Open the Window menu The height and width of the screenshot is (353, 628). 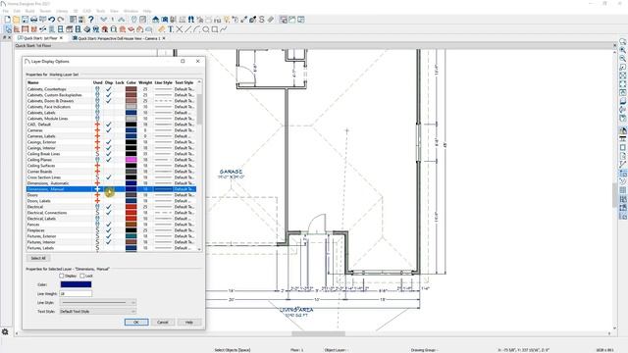[131, 11]
